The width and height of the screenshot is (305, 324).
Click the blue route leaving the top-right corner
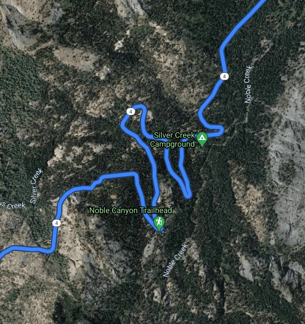point(255,8)
